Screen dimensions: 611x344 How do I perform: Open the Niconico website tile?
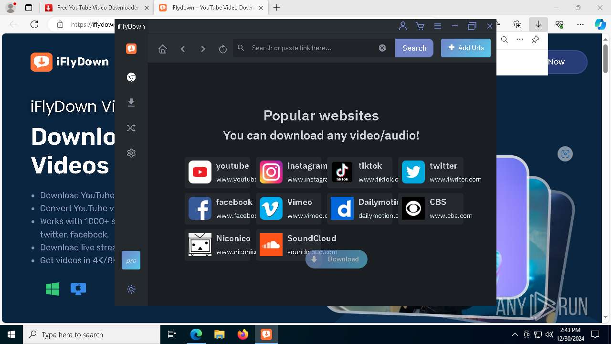click(217, 245)
